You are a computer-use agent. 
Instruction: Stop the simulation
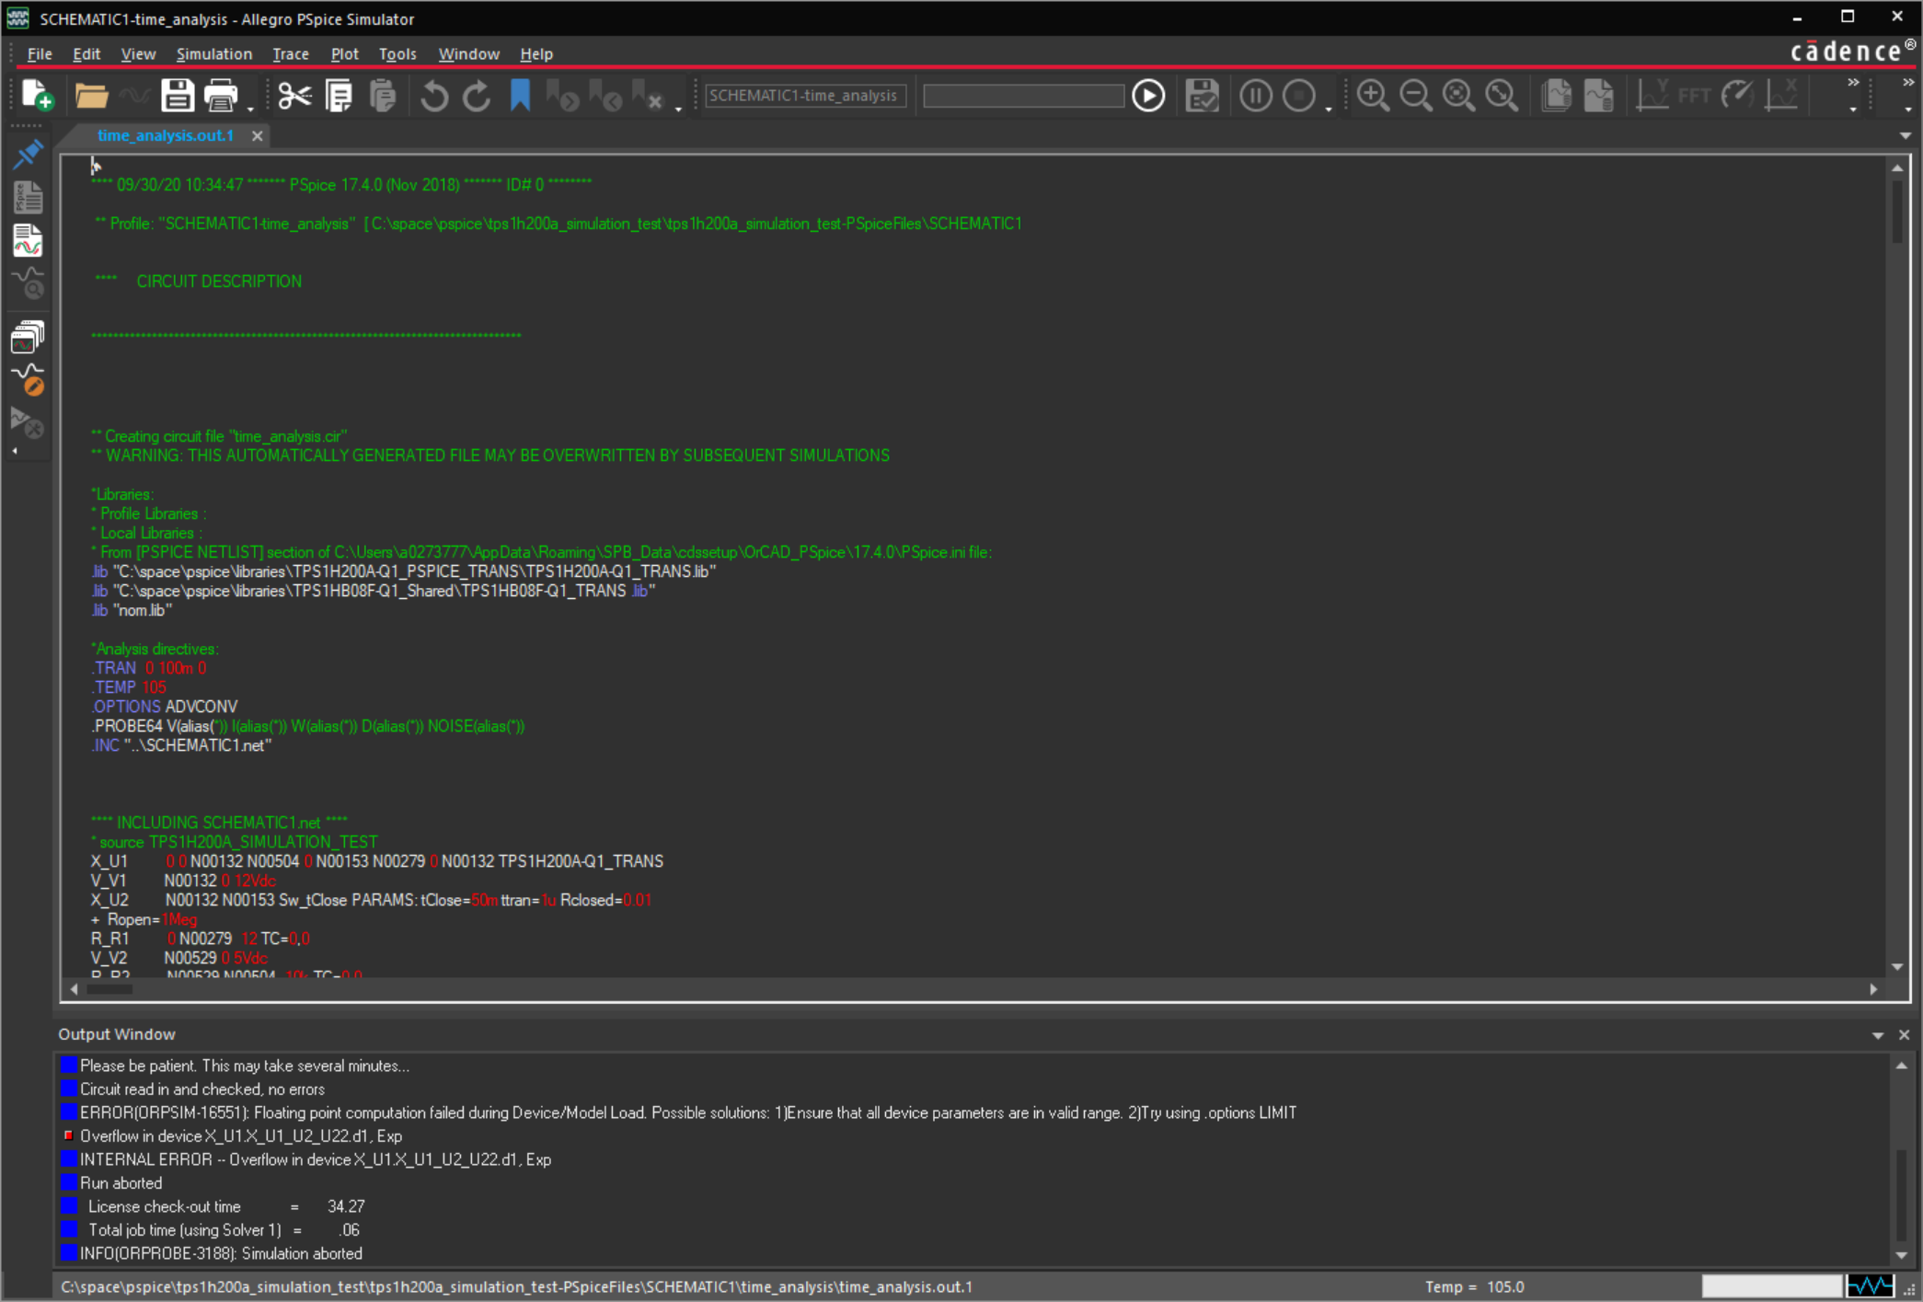[x=1298, y=95]
